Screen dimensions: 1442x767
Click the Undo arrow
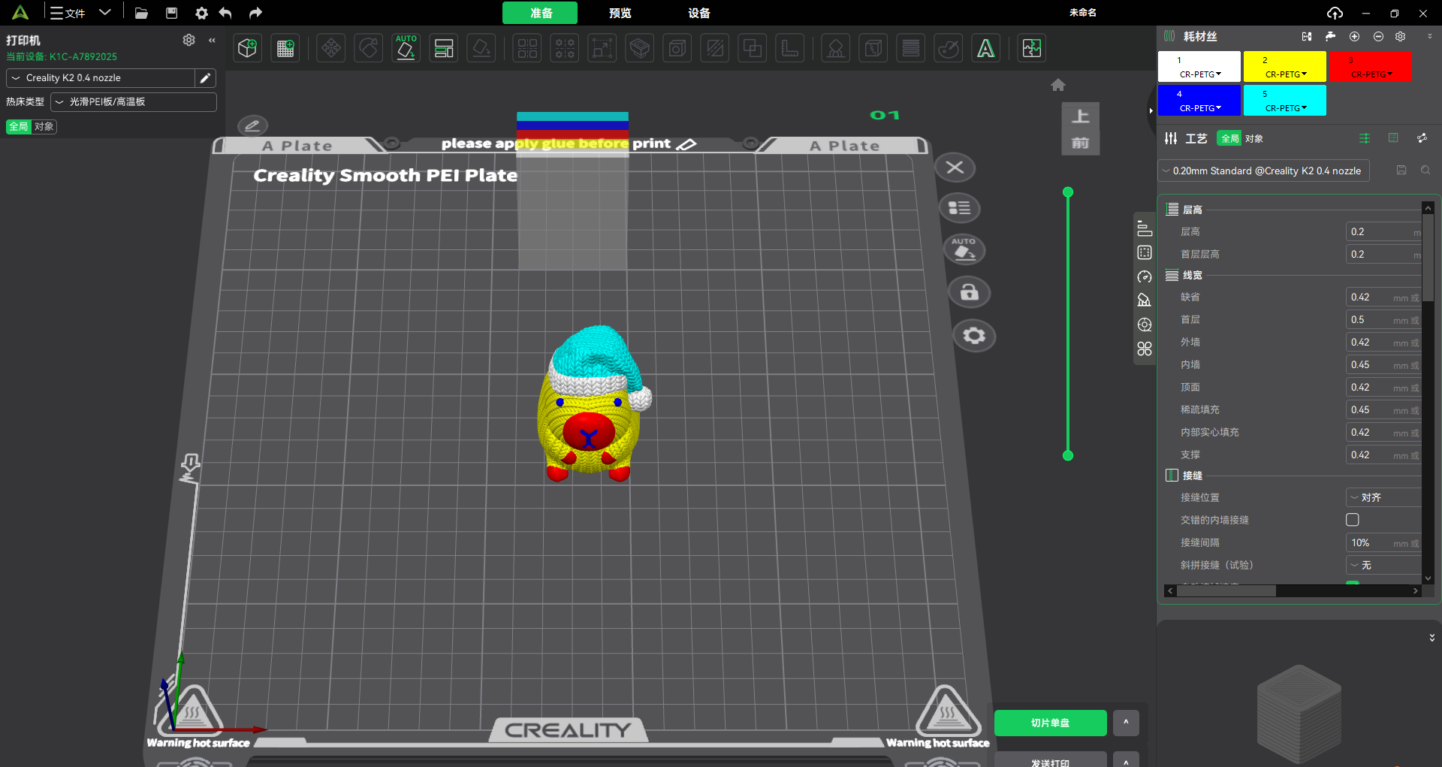click(225, 13)
